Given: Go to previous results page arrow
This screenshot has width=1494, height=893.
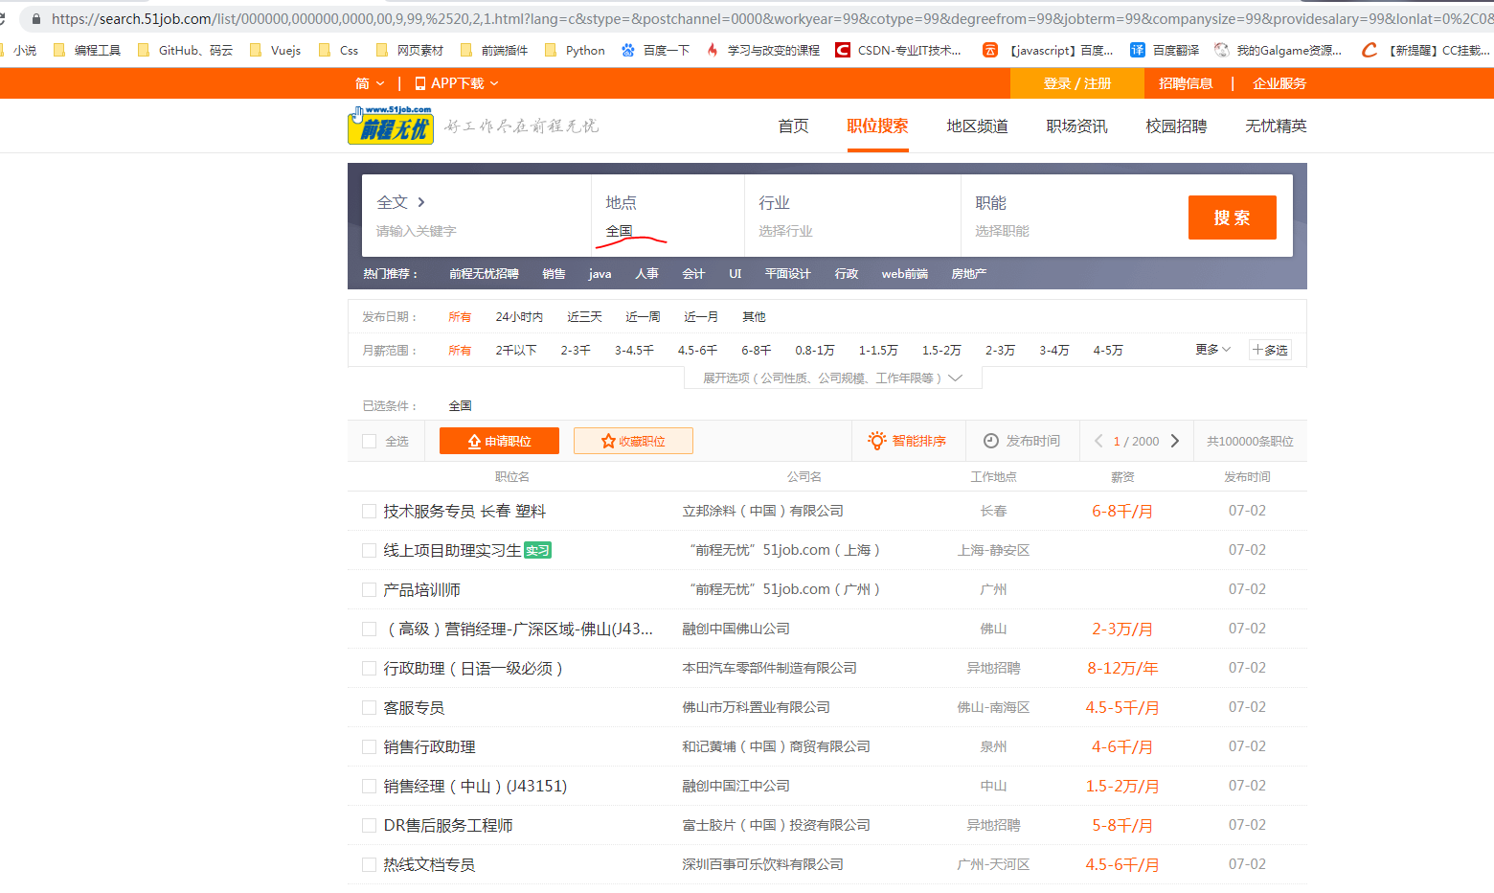Looking at the screenshot, I should pos(1098,441).
